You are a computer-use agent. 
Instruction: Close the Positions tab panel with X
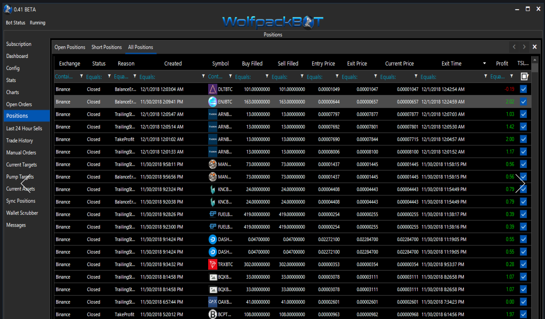[x=535, y=47]
